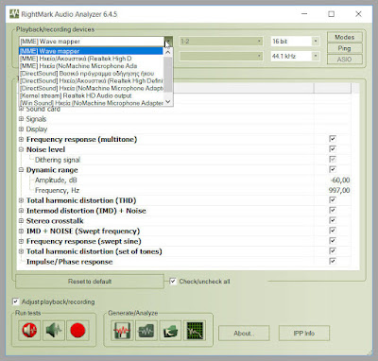The image size is (378, 361).
Task: Toggle the Dithering signal checkbox
Action: pos(333,159)
